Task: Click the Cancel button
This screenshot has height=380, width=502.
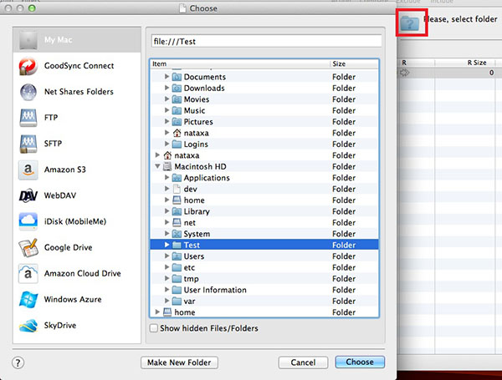Action: (303, 362)
